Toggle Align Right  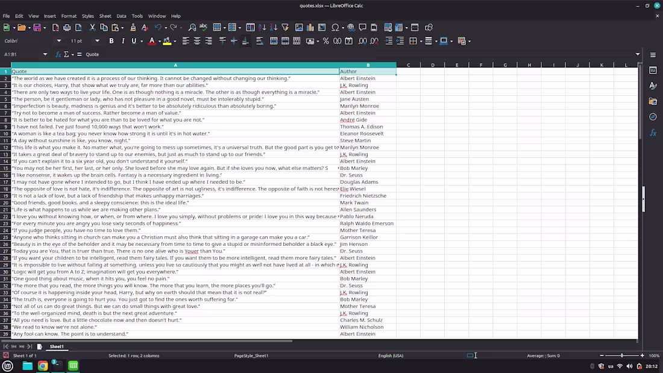pyautogui.click(x=209, y=41)
